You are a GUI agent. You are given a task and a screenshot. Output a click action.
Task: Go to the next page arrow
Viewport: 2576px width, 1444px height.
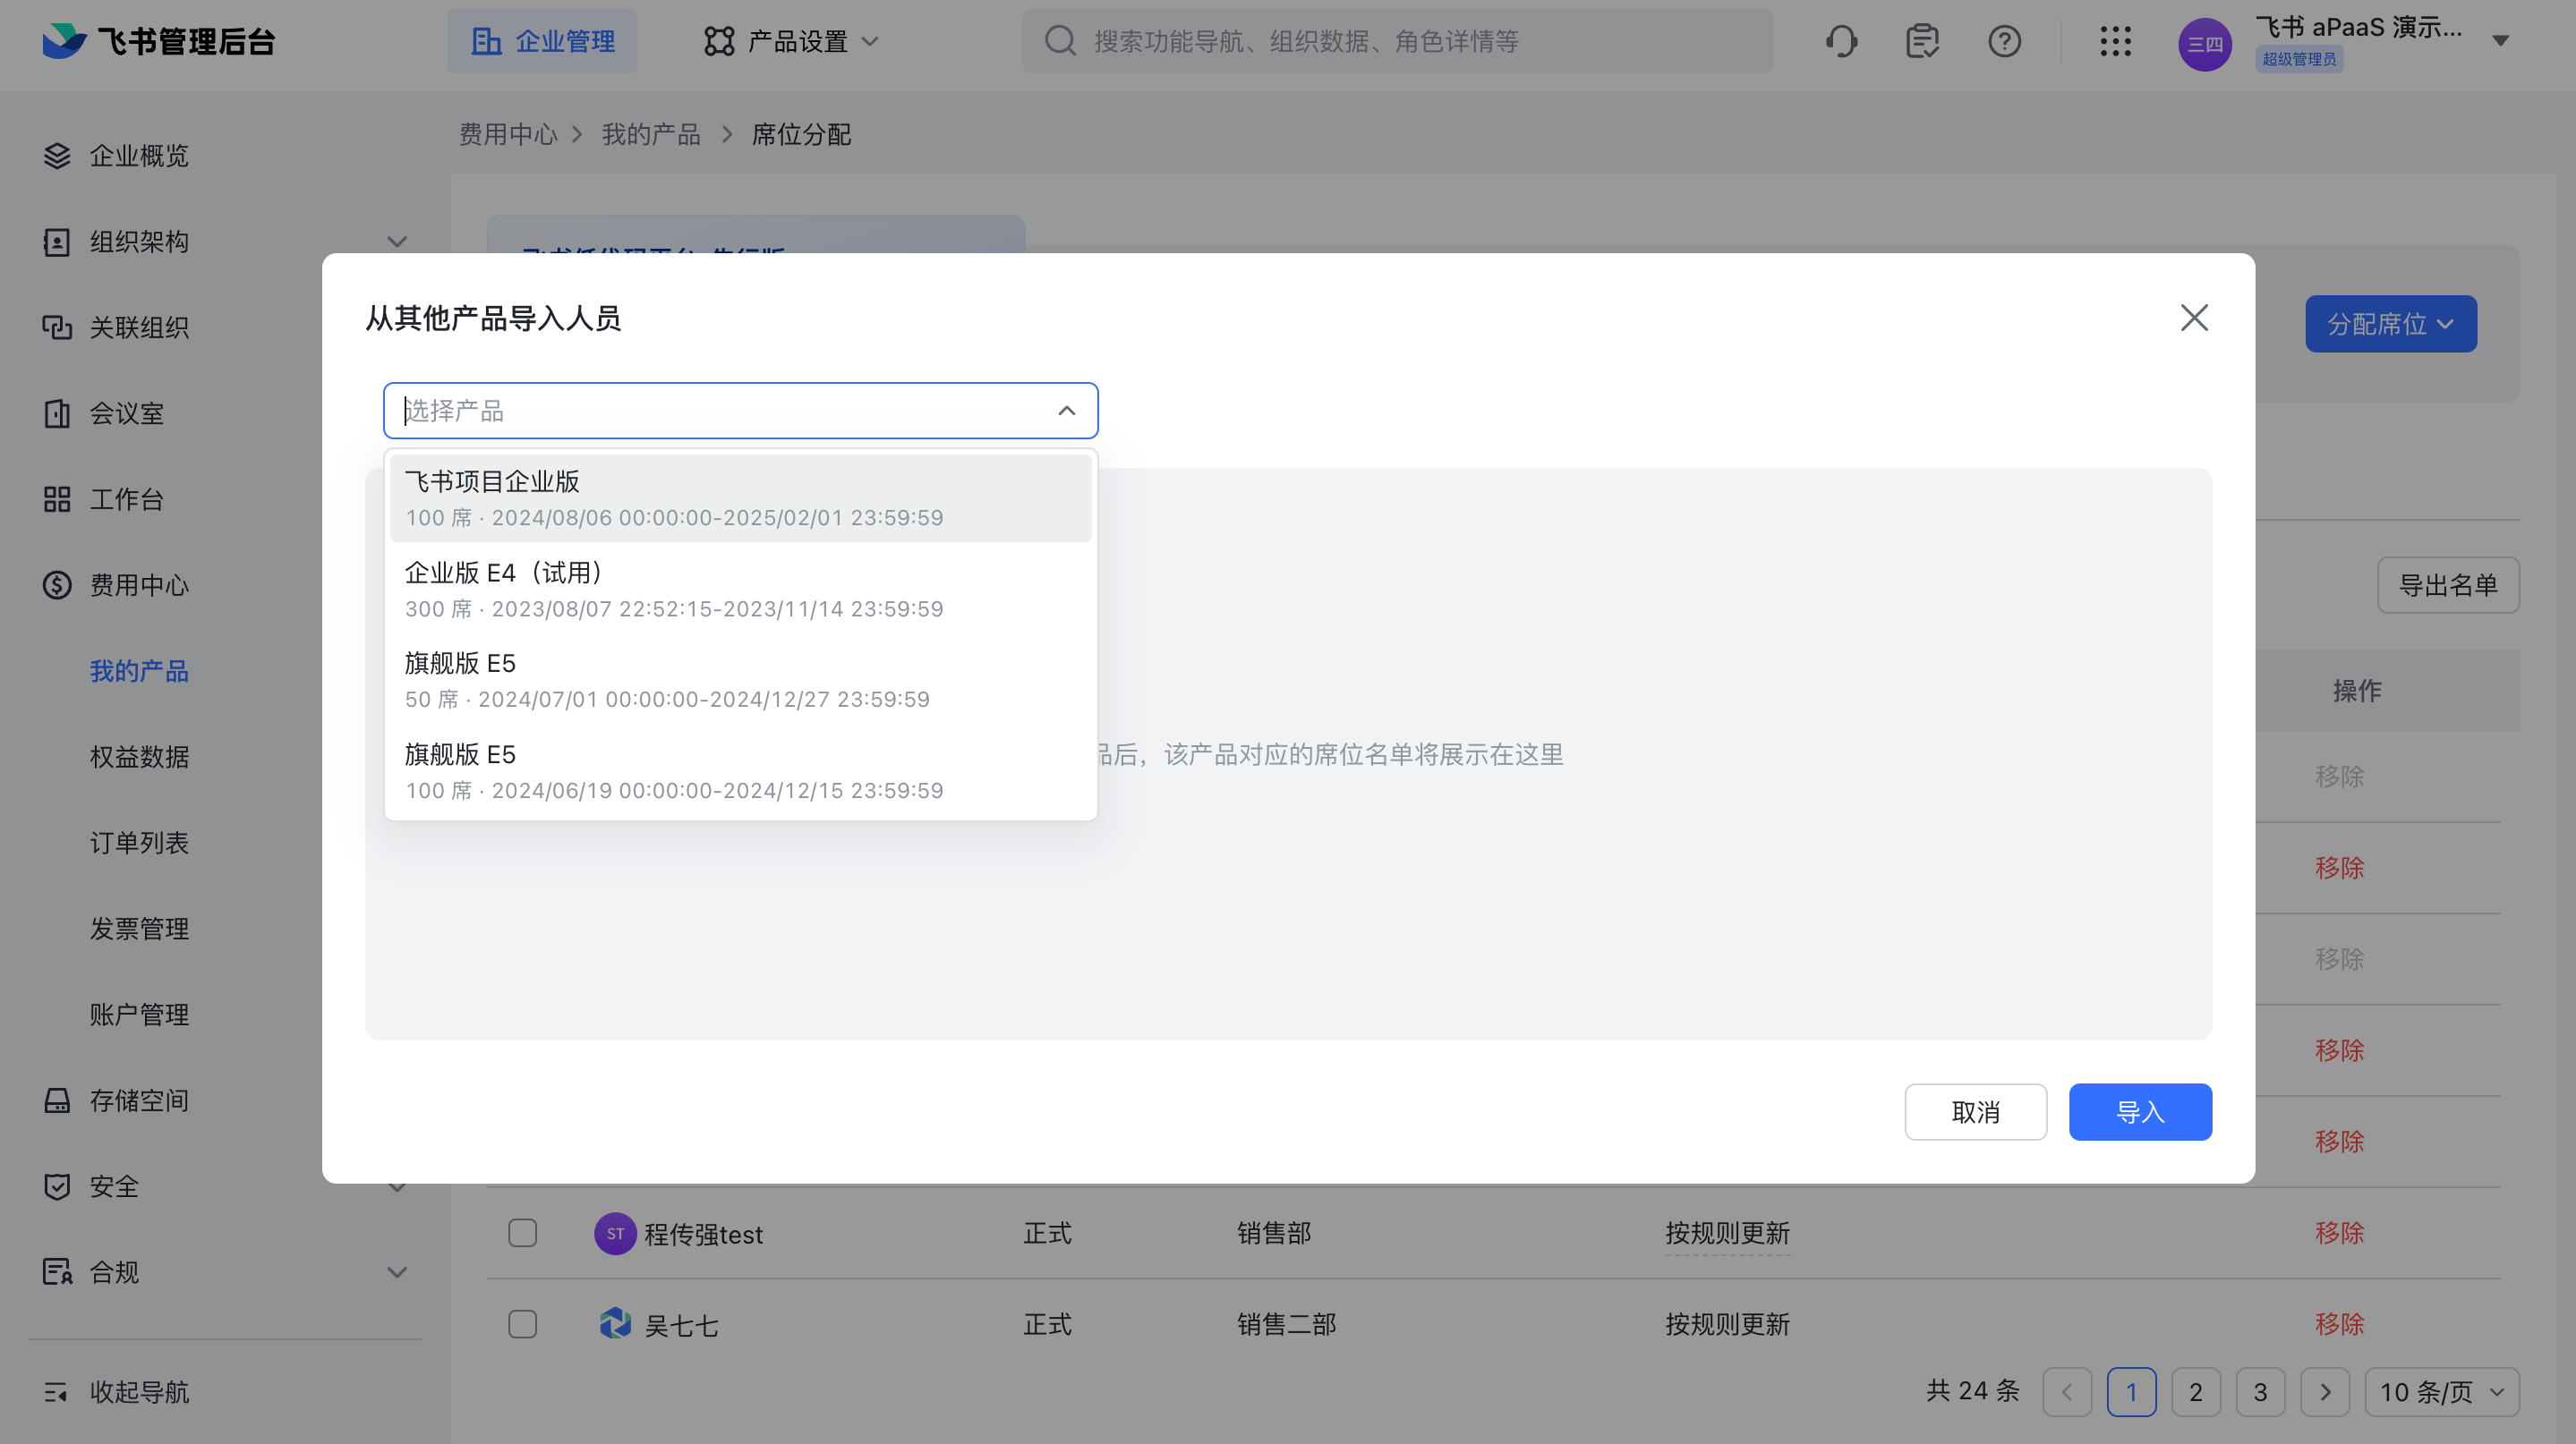[2324, 1392]
